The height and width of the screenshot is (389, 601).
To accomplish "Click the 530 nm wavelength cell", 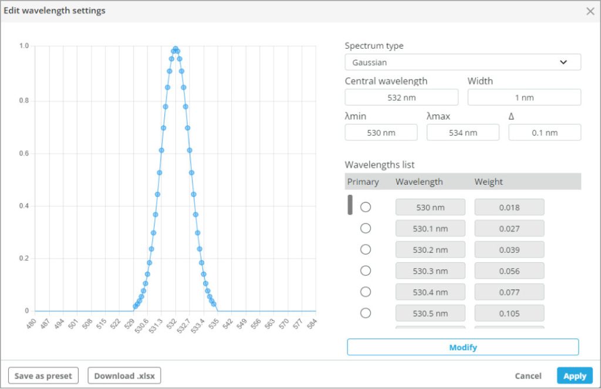I will 430,207.
